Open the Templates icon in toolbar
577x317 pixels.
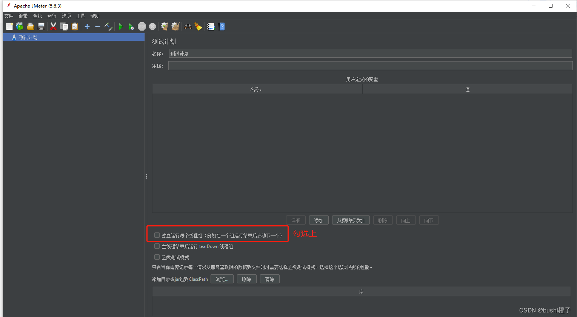coord(20,26)
